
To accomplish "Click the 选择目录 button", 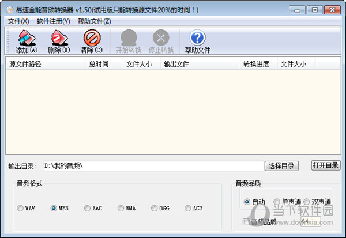I will coord(281,166).
